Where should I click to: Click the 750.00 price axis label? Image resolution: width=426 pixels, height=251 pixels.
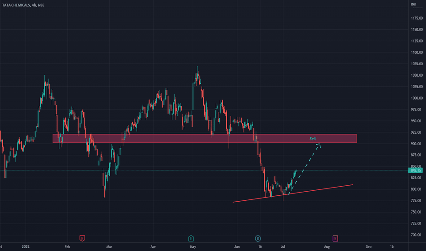click(x=417, y=212)
